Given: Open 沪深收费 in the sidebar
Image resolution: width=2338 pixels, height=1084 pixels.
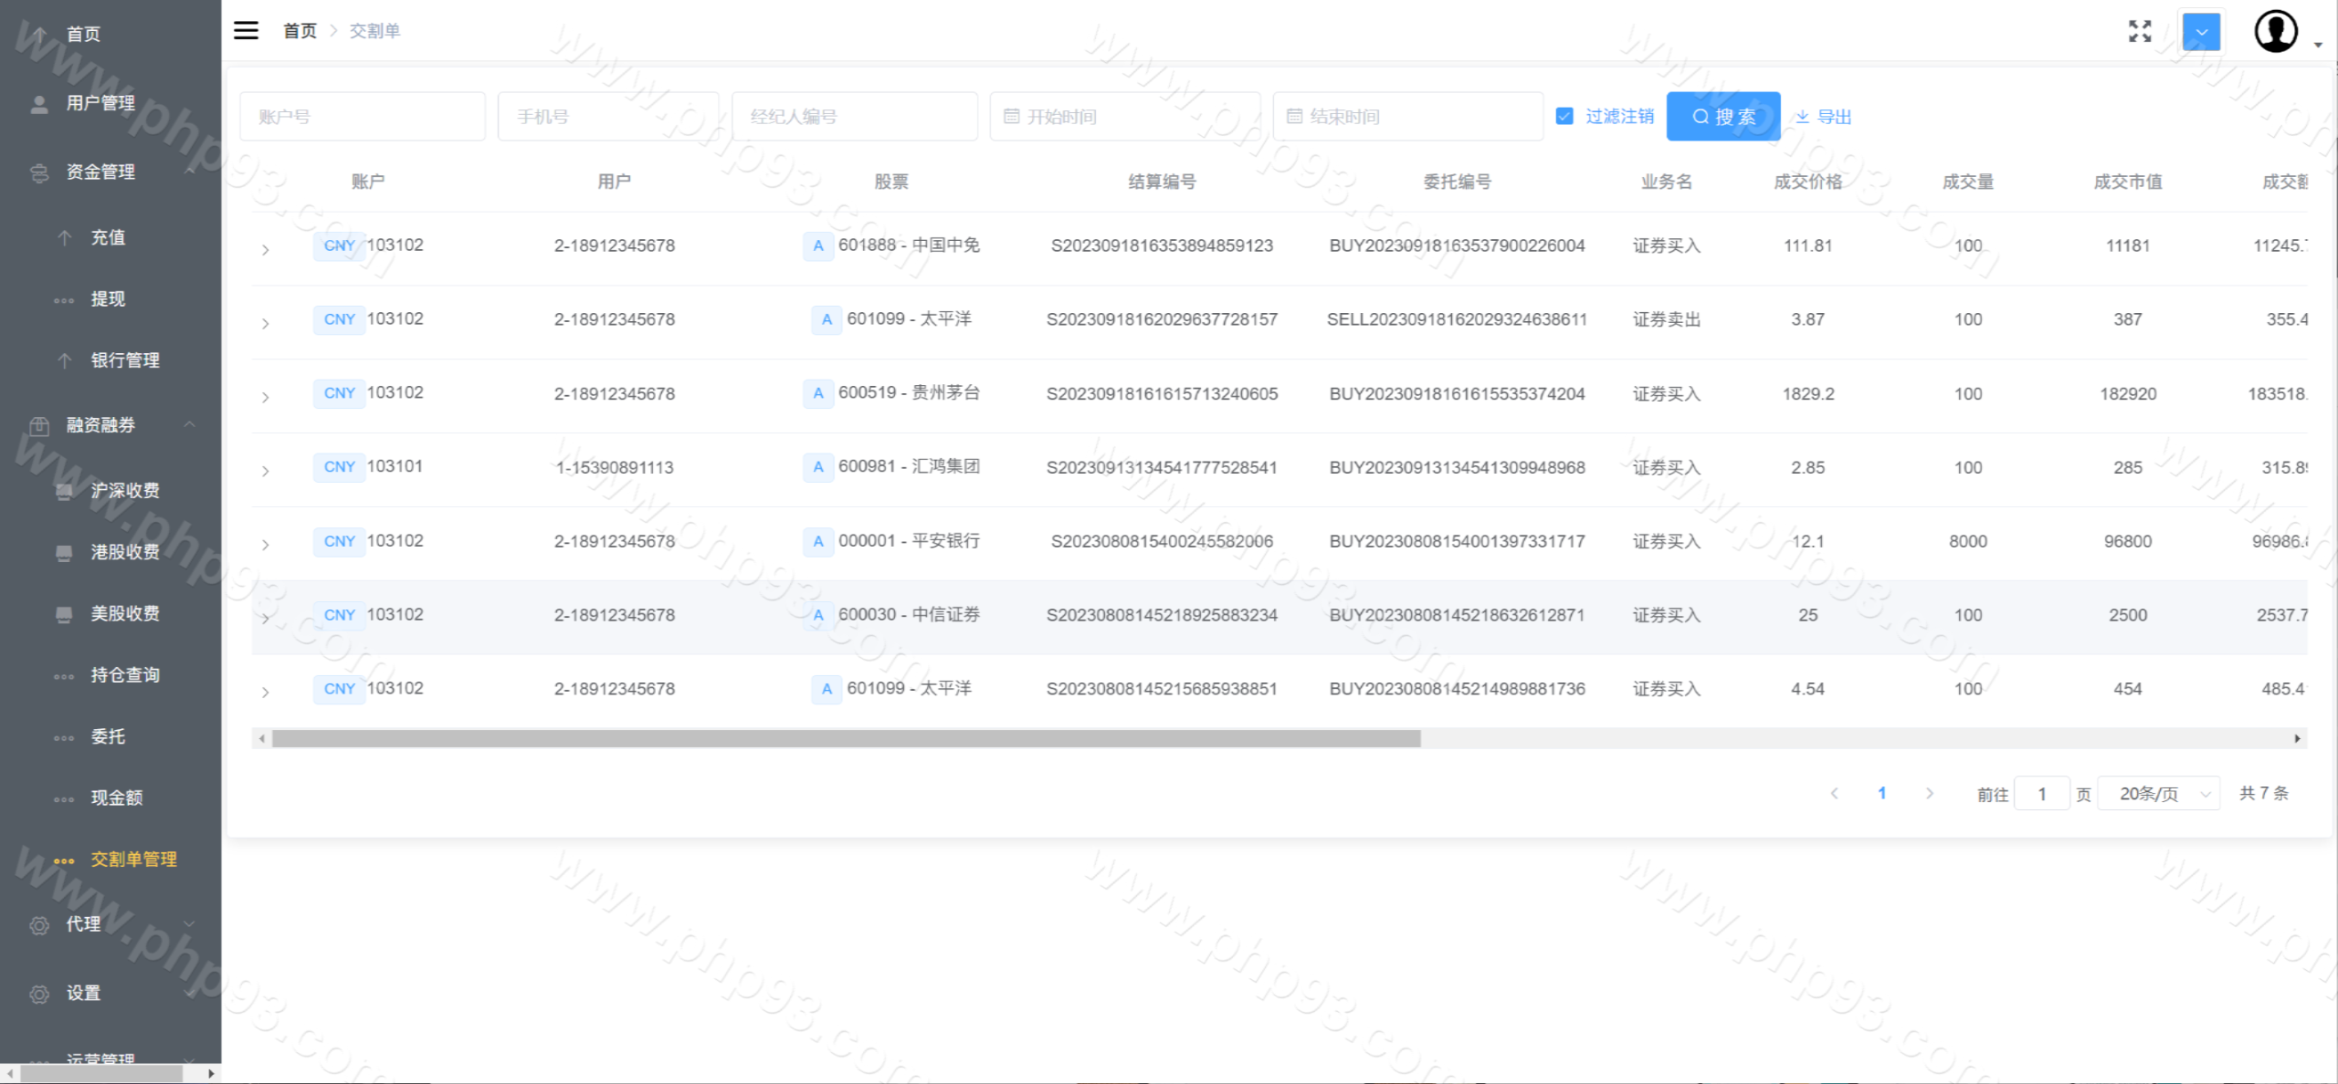Looking at the screenshot, I should click(x=125, y=491).
